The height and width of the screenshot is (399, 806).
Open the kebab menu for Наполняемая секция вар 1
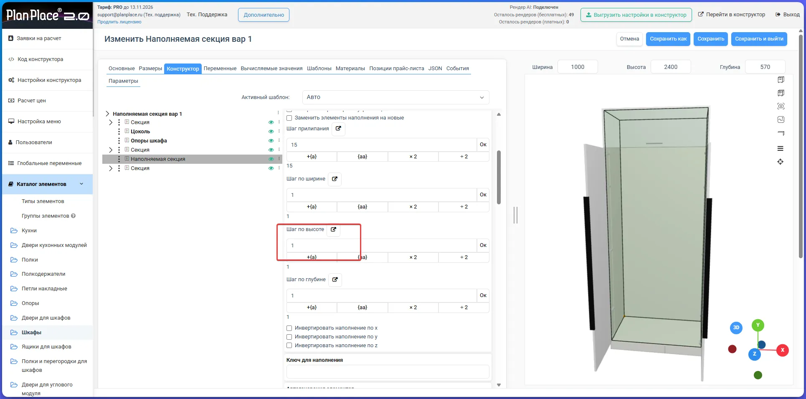coord(278,113)
